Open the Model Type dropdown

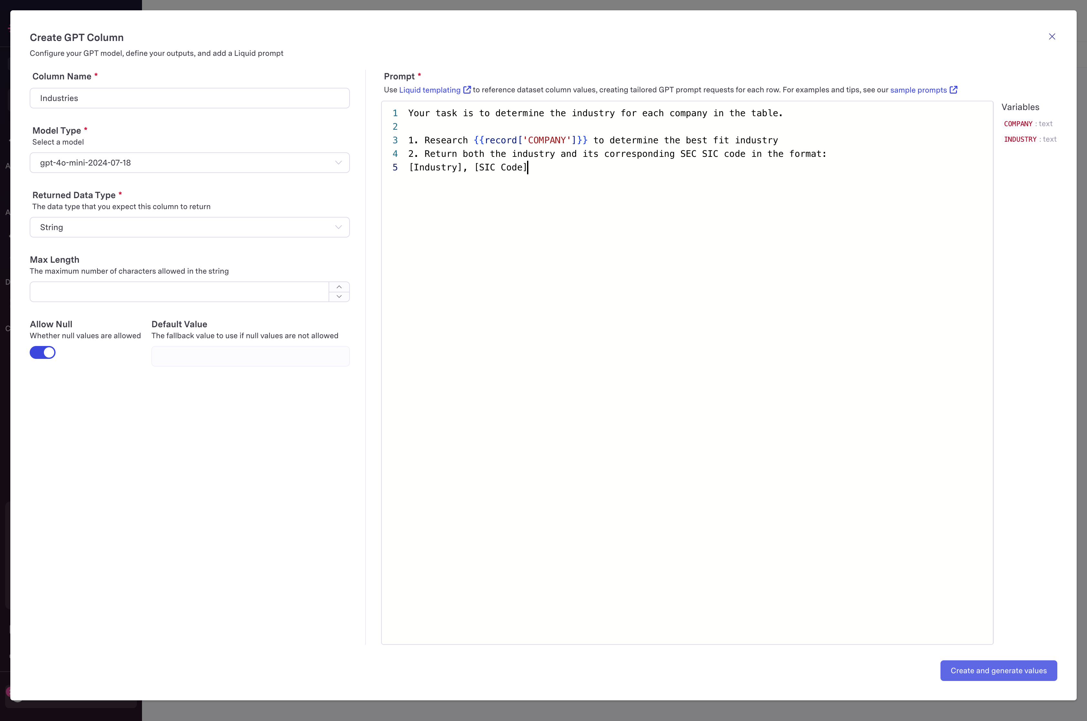click(189, 162)
